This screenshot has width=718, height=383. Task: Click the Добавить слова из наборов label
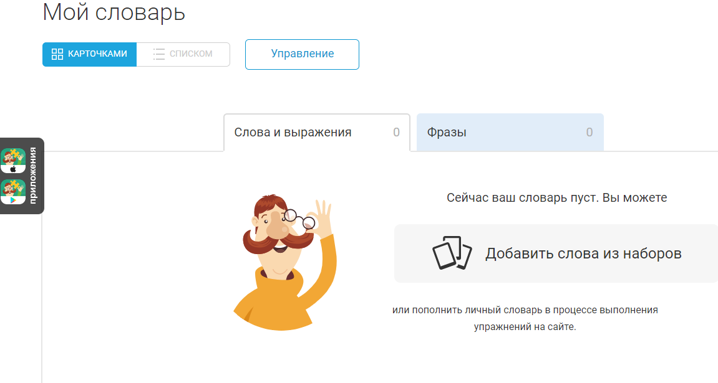[x=583, y=253]
